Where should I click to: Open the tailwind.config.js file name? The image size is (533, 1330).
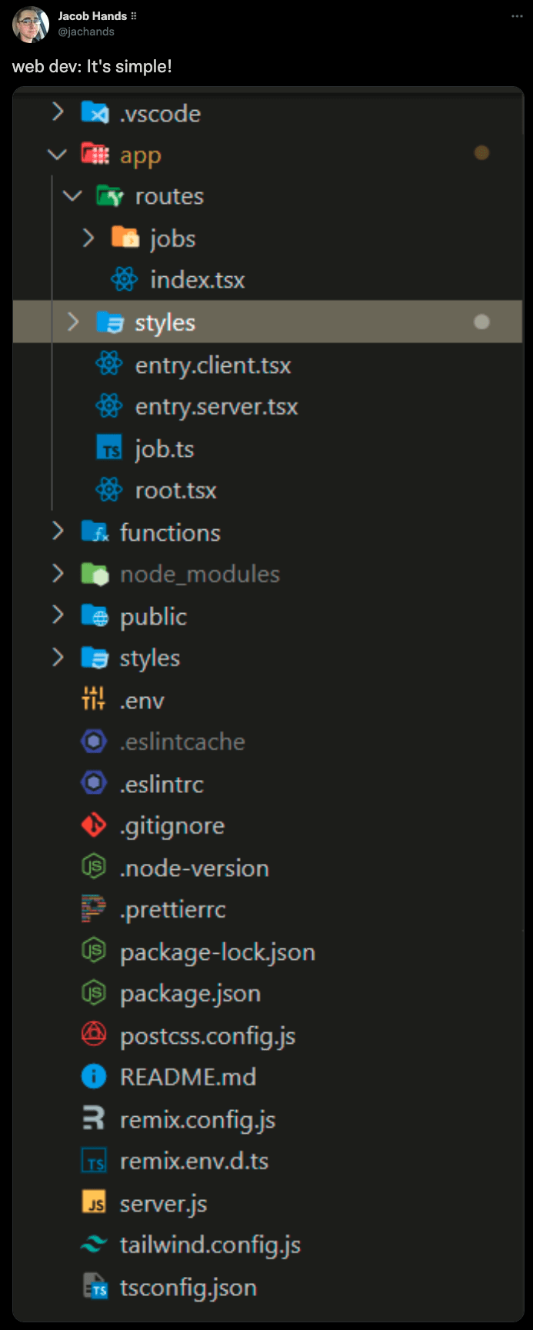point(210,1245)
